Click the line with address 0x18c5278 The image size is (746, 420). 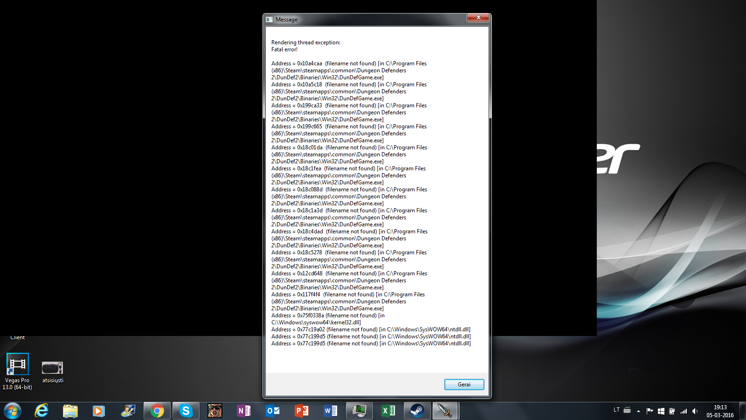tap(349, 252)
